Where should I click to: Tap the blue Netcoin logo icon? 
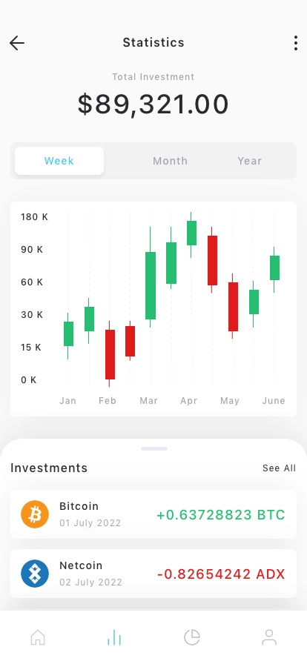35,574
